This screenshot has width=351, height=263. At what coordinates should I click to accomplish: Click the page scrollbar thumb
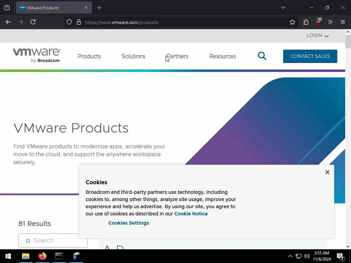tap(348, 41)
